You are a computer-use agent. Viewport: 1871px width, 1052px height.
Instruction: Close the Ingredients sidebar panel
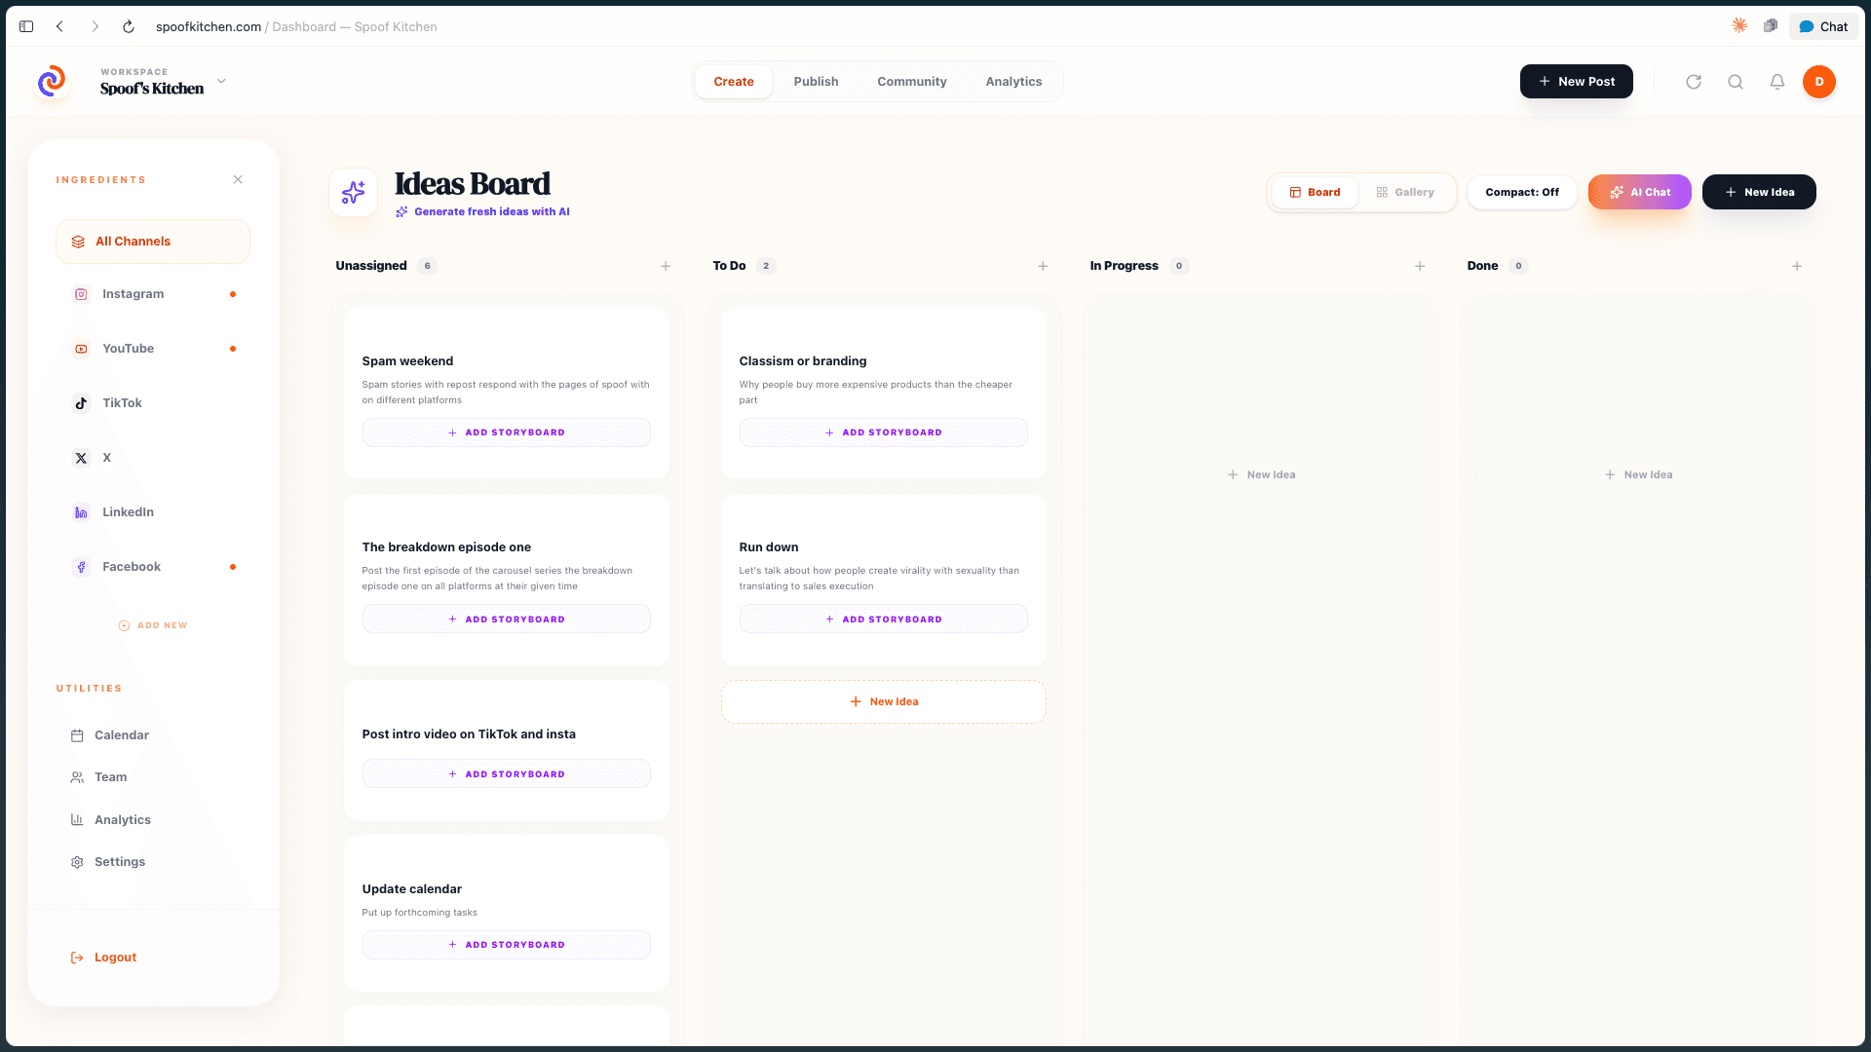(x=238, y=179)
